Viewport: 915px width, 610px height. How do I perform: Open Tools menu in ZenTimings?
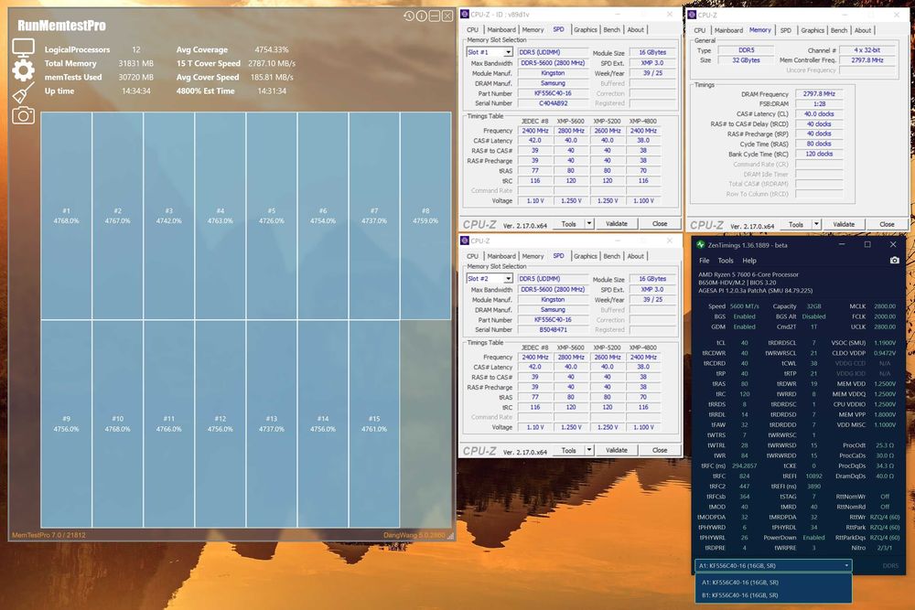point(726,261)
